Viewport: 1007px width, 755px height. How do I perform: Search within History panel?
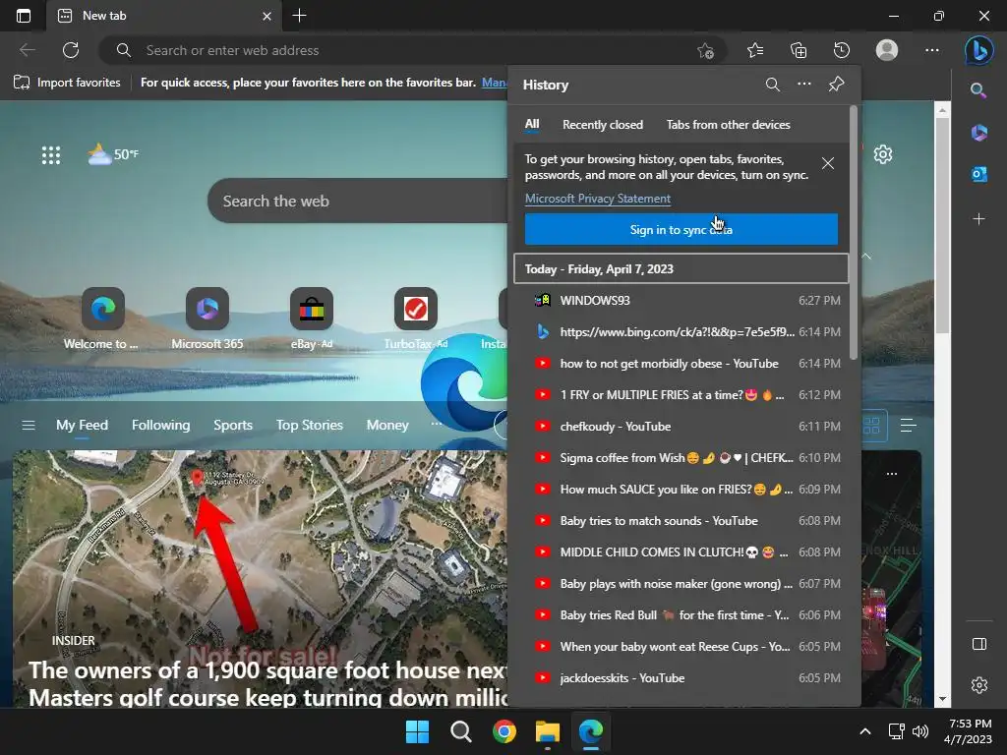773,85
